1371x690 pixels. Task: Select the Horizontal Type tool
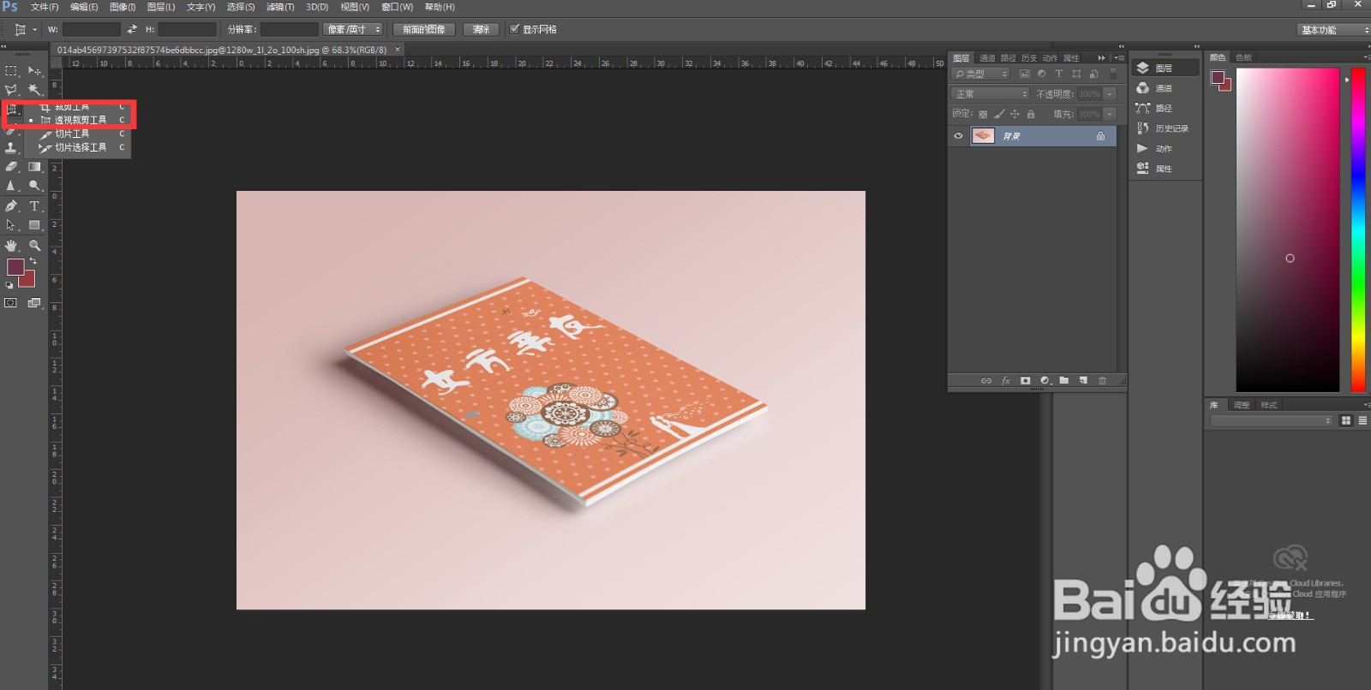click(34, 206)
